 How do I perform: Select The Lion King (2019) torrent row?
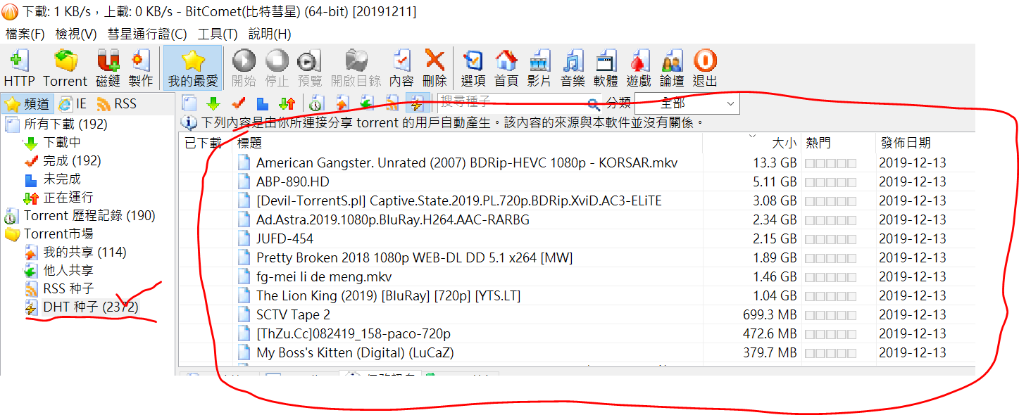[x=577, y=295]
